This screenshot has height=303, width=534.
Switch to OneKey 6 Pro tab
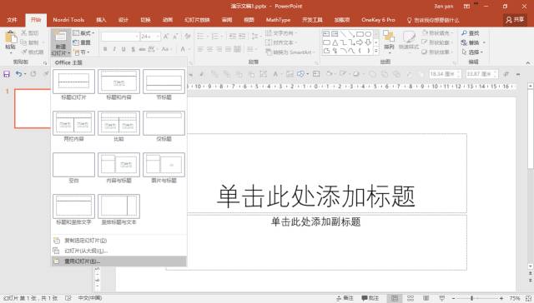pyautogui.click(x=378, y=20)
